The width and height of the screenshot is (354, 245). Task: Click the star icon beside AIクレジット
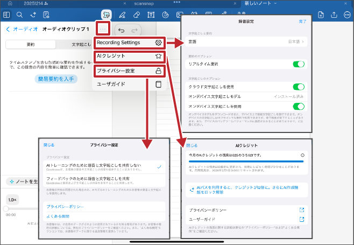(158, 56)
